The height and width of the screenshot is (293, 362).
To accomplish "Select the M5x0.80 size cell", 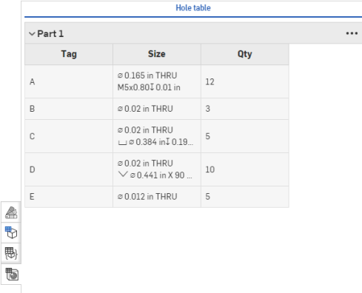I will 157,81.
